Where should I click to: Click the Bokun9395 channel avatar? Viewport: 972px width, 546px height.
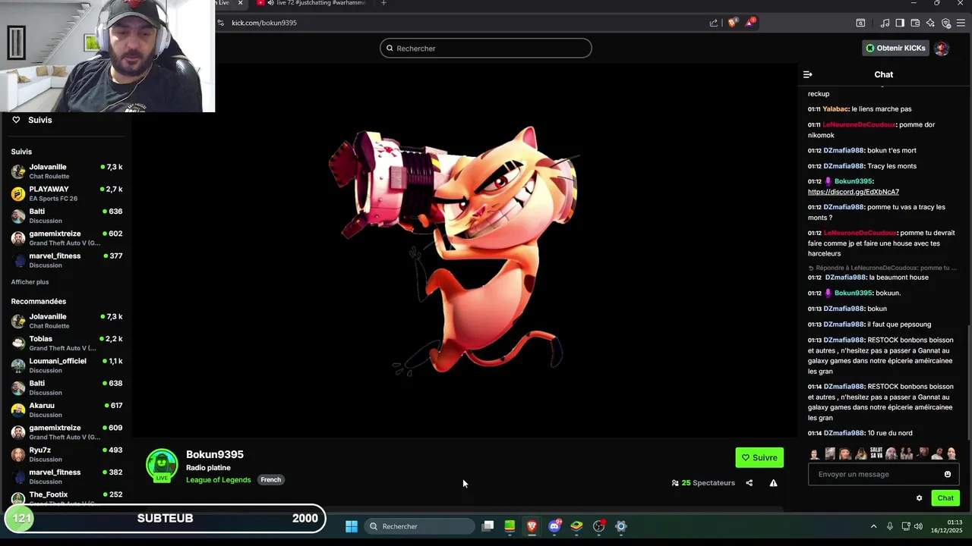pyautogui.click(x=162, y=465)
